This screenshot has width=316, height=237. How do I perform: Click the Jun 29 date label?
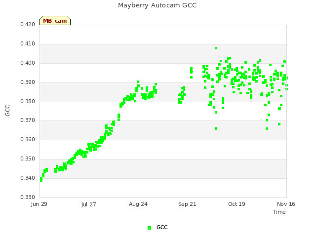[x=39, y=204]
